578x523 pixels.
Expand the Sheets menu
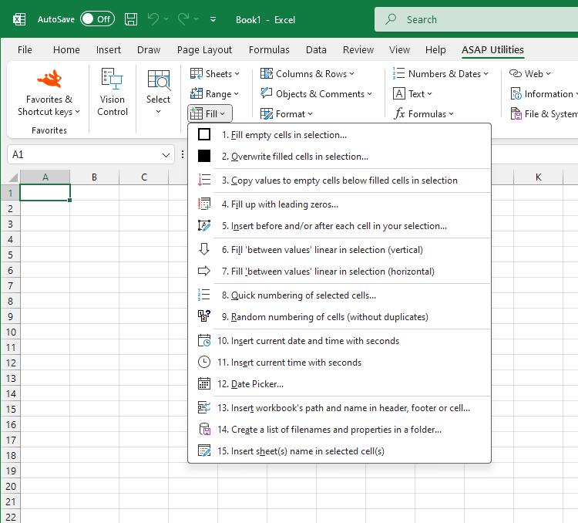pyautogui.click(x=215, y=74)
